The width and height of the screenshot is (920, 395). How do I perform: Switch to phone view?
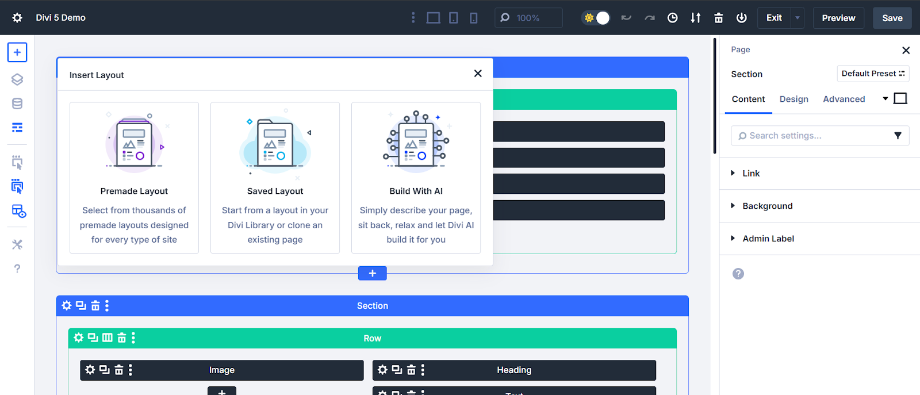click(x=474, y=18)
